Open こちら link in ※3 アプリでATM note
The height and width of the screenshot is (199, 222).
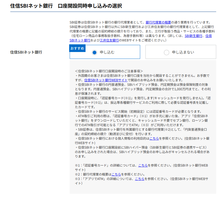pos(139,179)
